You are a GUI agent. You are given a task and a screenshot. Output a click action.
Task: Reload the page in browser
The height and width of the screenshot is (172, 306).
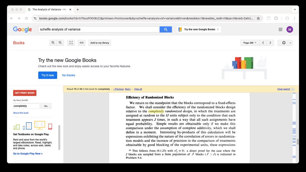[x=26, y=18]
